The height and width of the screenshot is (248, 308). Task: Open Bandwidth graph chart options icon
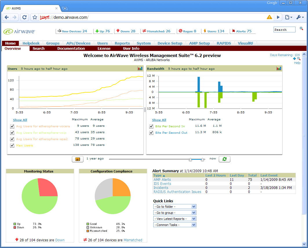(279, 69)
